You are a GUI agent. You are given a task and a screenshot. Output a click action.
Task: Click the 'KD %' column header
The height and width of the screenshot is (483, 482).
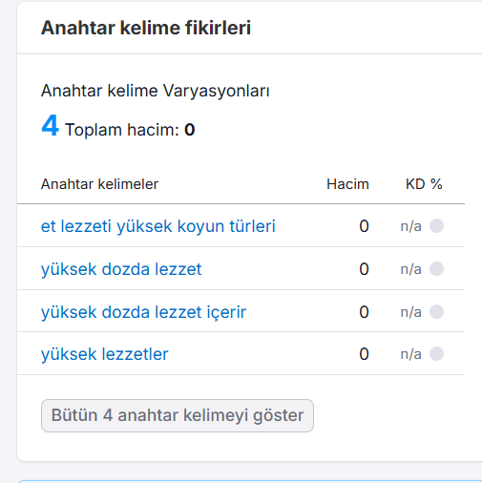click(424, 184)
